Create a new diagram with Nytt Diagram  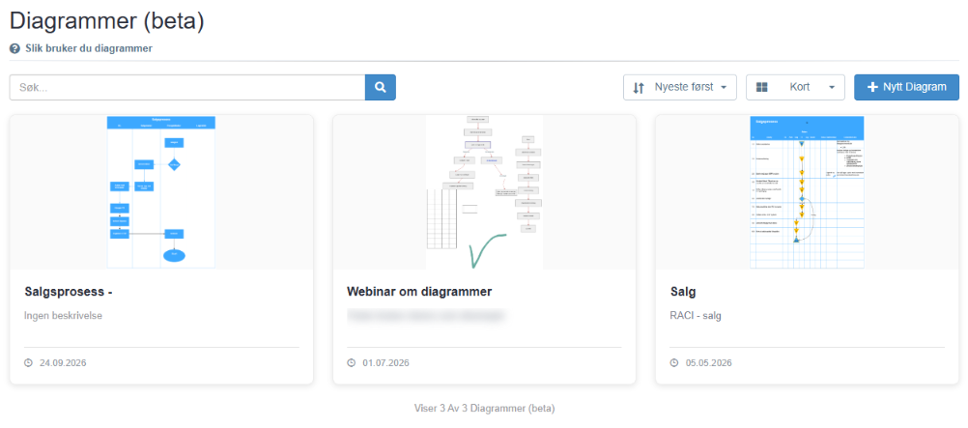(x=906, y=87)
